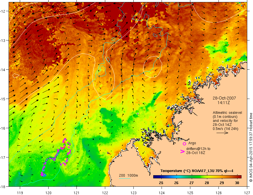253x195 pixels.
Task: Click the colorbar tick label '25'
Action: tap(161, 183)
